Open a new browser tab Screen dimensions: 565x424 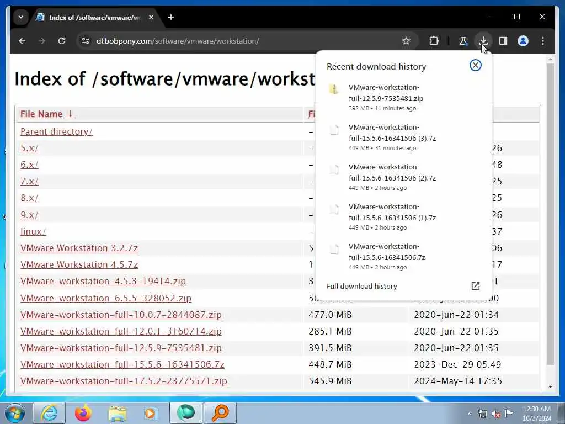tap(171, 17)
